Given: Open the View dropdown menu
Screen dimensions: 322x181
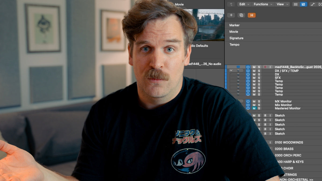Looking at the screenshot, I should [x=282, y=4].
